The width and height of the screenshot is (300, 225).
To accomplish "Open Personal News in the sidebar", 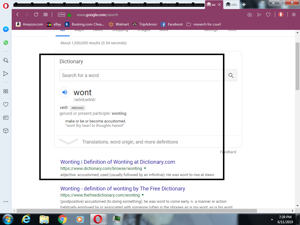I will pos(6,118).
